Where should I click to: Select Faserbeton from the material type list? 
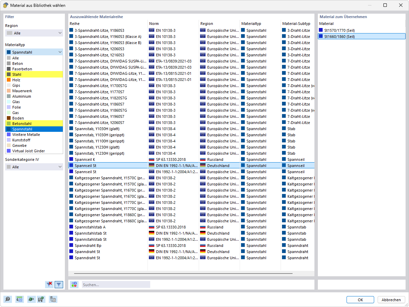pyautogui.click(x=34, y=69)
